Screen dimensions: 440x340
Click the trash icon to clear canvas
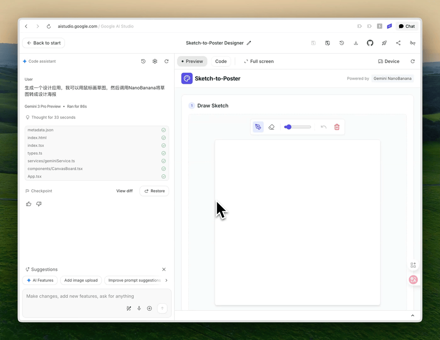tap(337, 127)
